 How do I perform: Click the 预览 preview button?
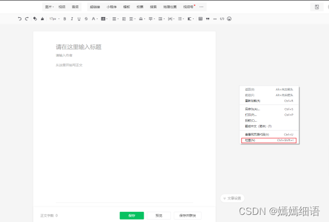coord(159,215)
